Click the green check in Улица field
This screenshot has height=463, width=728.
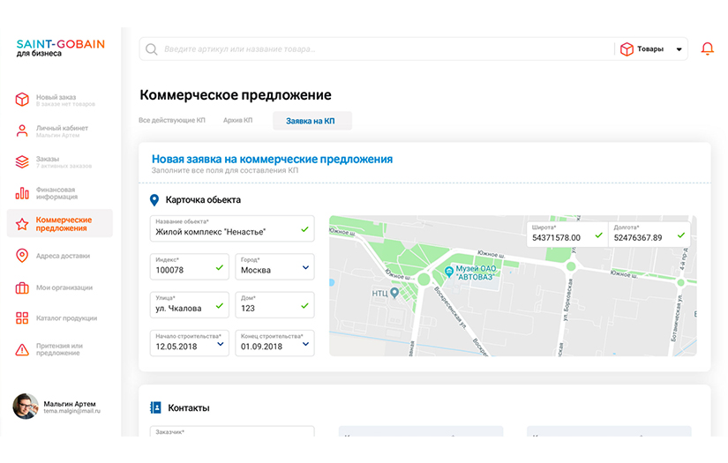point(220,305)
